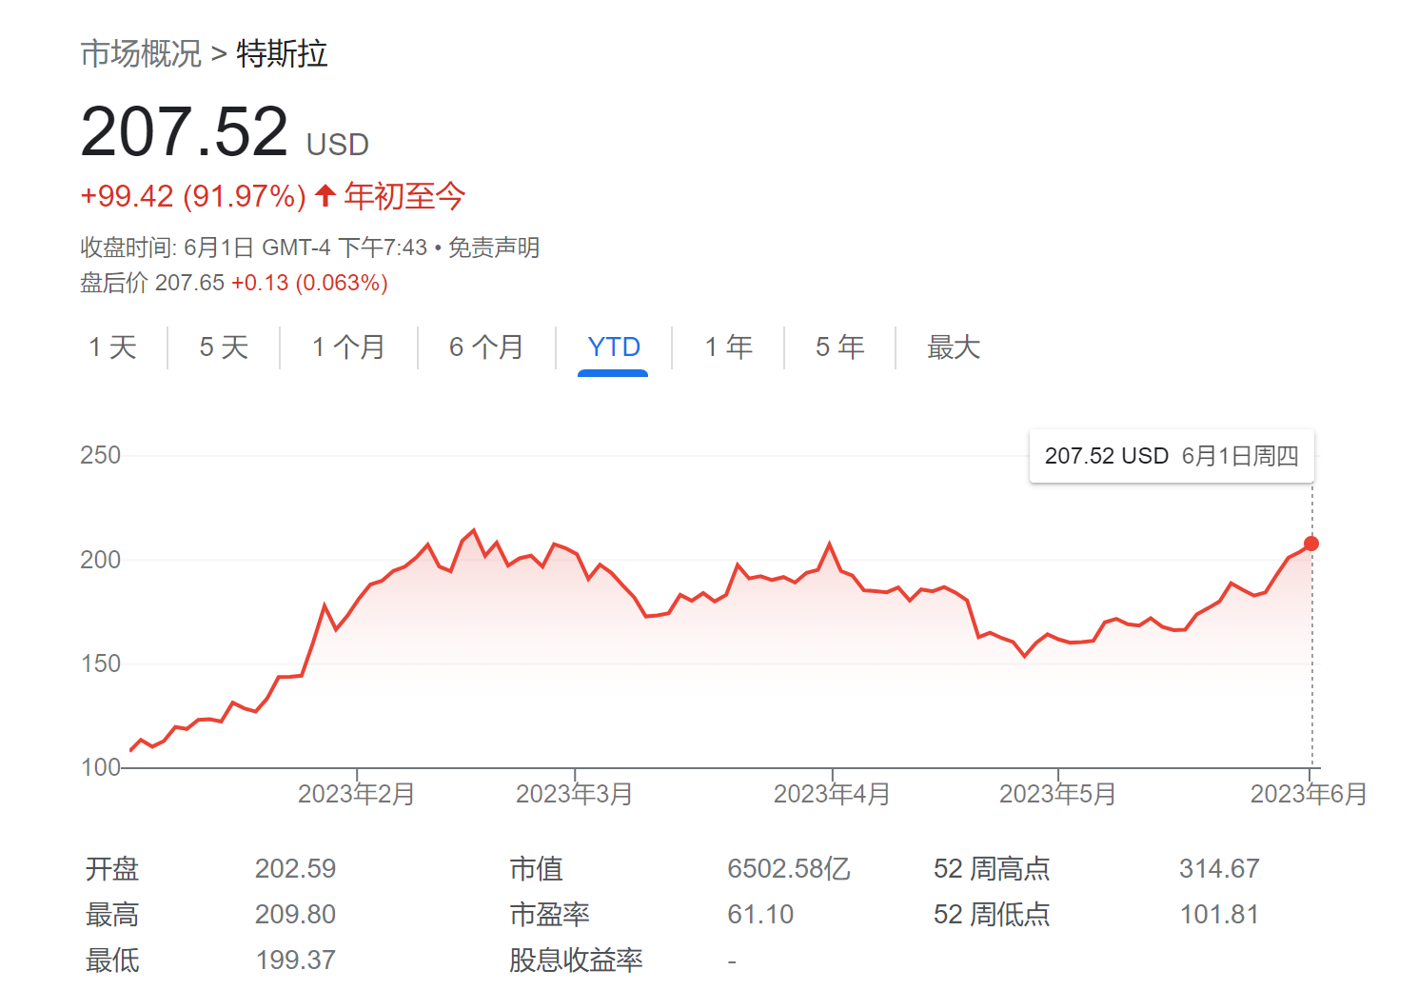Switch to the 1 个月 range tab
The height and width of the screenshot is (990, 1418).
pos(348,347)
